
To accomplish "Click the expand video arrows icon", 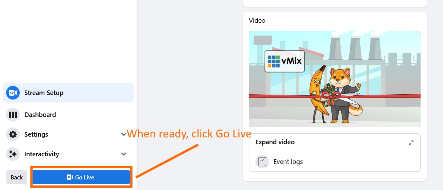I will click(411, 143).
